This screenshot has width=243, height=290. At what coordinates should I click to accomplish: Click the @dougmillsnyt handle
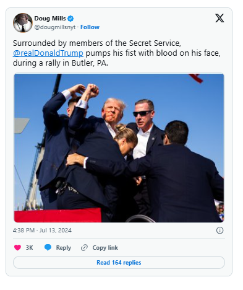(x=55, y=27)
